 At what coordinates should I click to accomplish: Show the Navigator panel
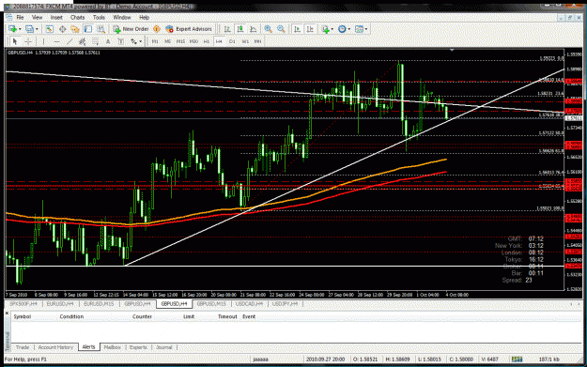[x=75, y=29]
